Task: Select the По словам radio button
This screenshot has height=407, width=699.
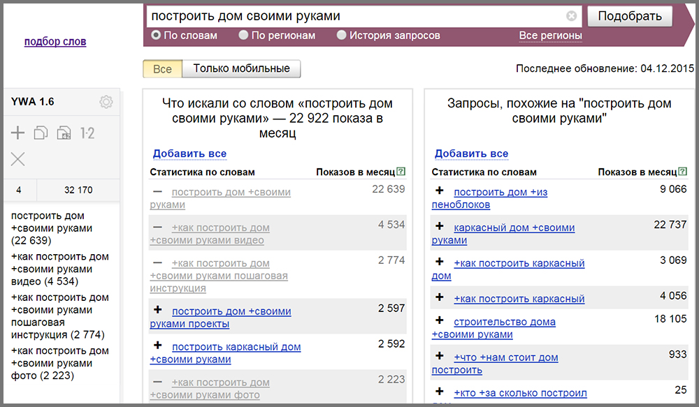Action: [x=156, y=35]
